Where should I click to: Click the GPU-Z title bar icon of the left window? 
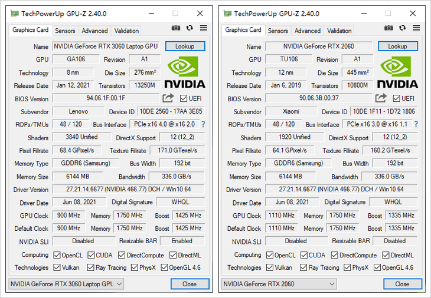click(x=15, y=14)
